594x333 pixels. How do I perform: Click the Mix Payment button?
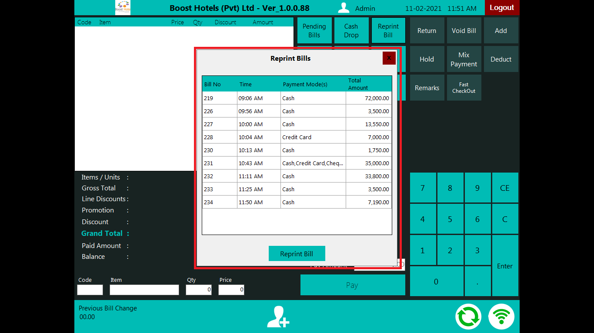pos(464,59)
